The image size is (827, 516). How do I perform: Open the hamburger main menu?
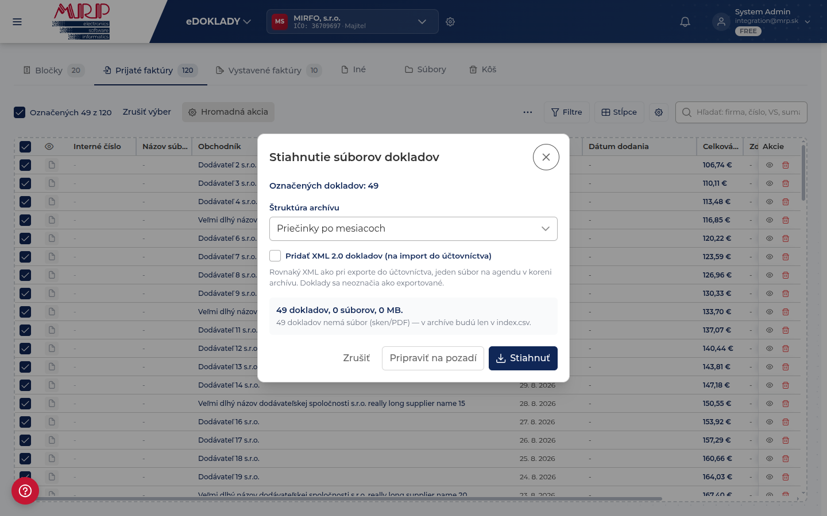click(x=17, y=22)
